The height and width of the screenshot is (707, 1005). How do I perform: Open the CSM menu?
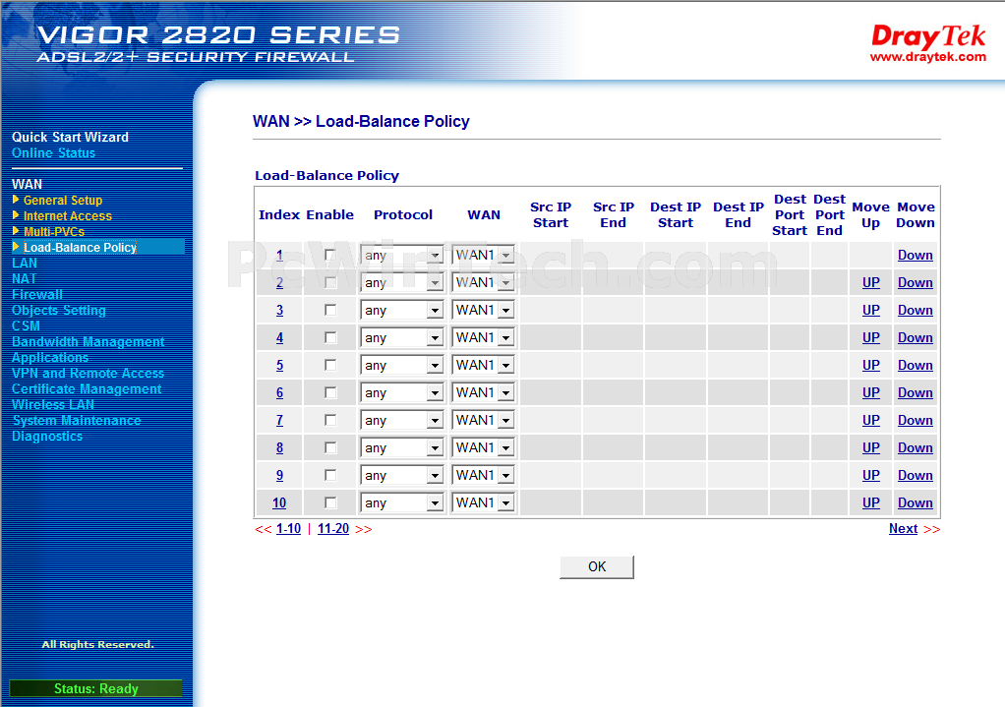point(26,325)
